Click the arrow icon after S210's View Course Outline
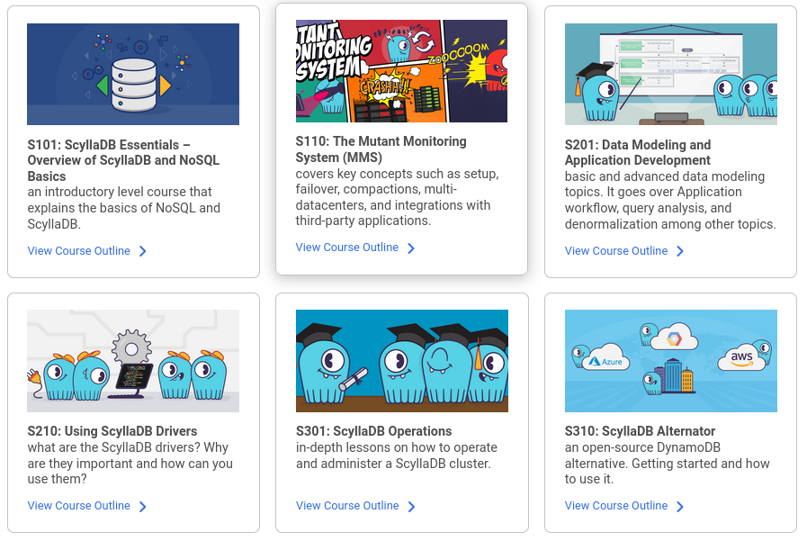This screenshot has width=807, height=541. pos(143,507)
